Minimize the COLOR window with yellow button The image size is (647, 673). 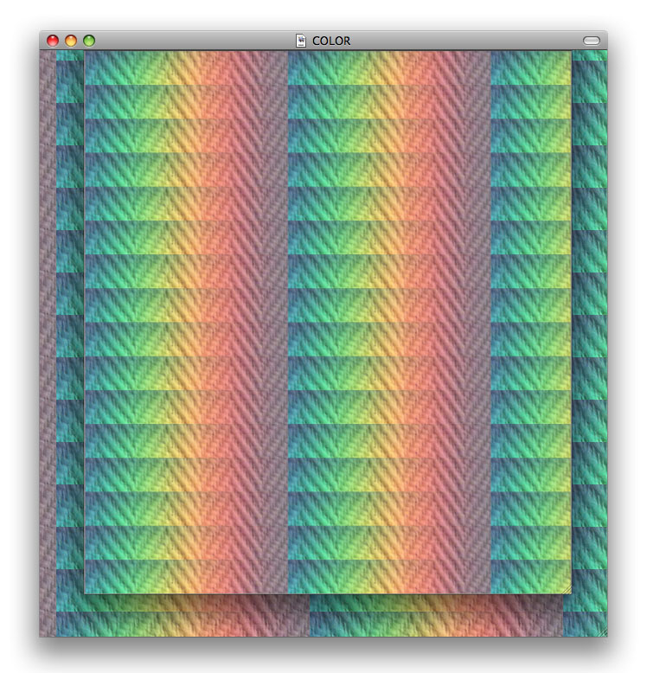coord(71,41)
